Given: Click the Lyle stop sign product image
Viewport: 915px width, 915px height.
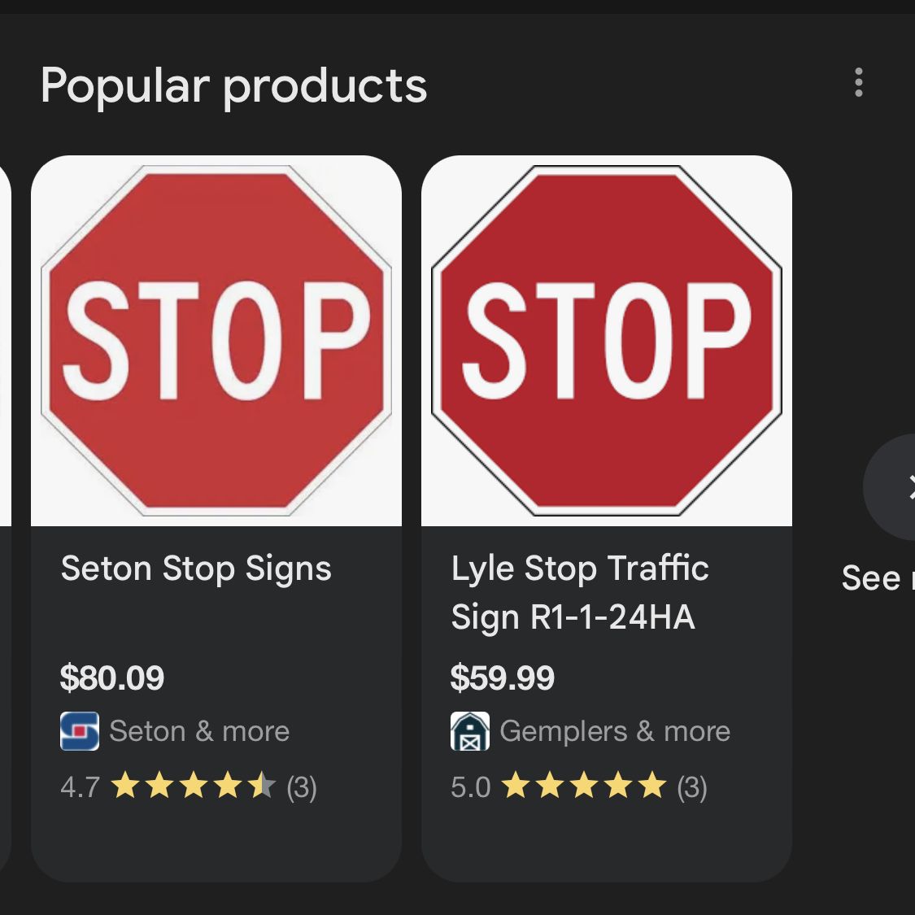Looking at the screenshot, I should tap(608, 342).
